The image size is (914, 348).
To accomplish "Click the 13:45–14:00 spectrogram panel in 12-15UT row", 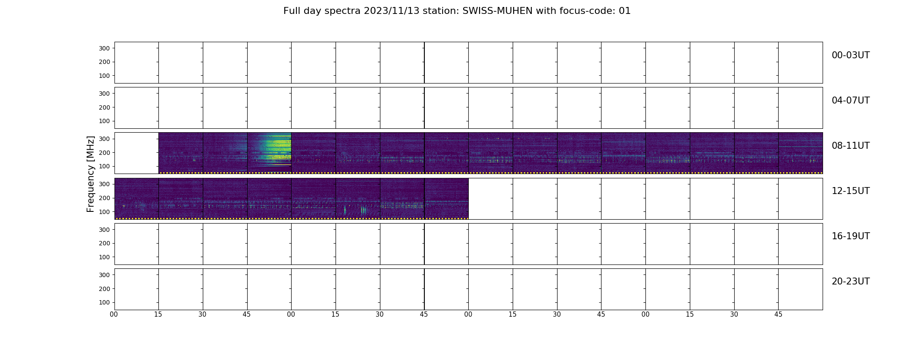I will (446, 198).
